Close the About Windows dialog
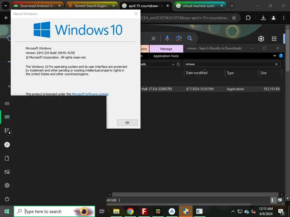Screen dimensions: 290x217 pyautogui.click(x=136, y=14)
